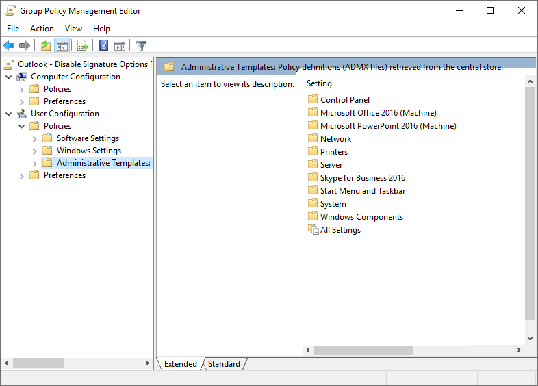Viewport: 538px width, 386px height.
Task: Switch to the Standard tab
Action: pyautogui.click(x=224, y=364)
